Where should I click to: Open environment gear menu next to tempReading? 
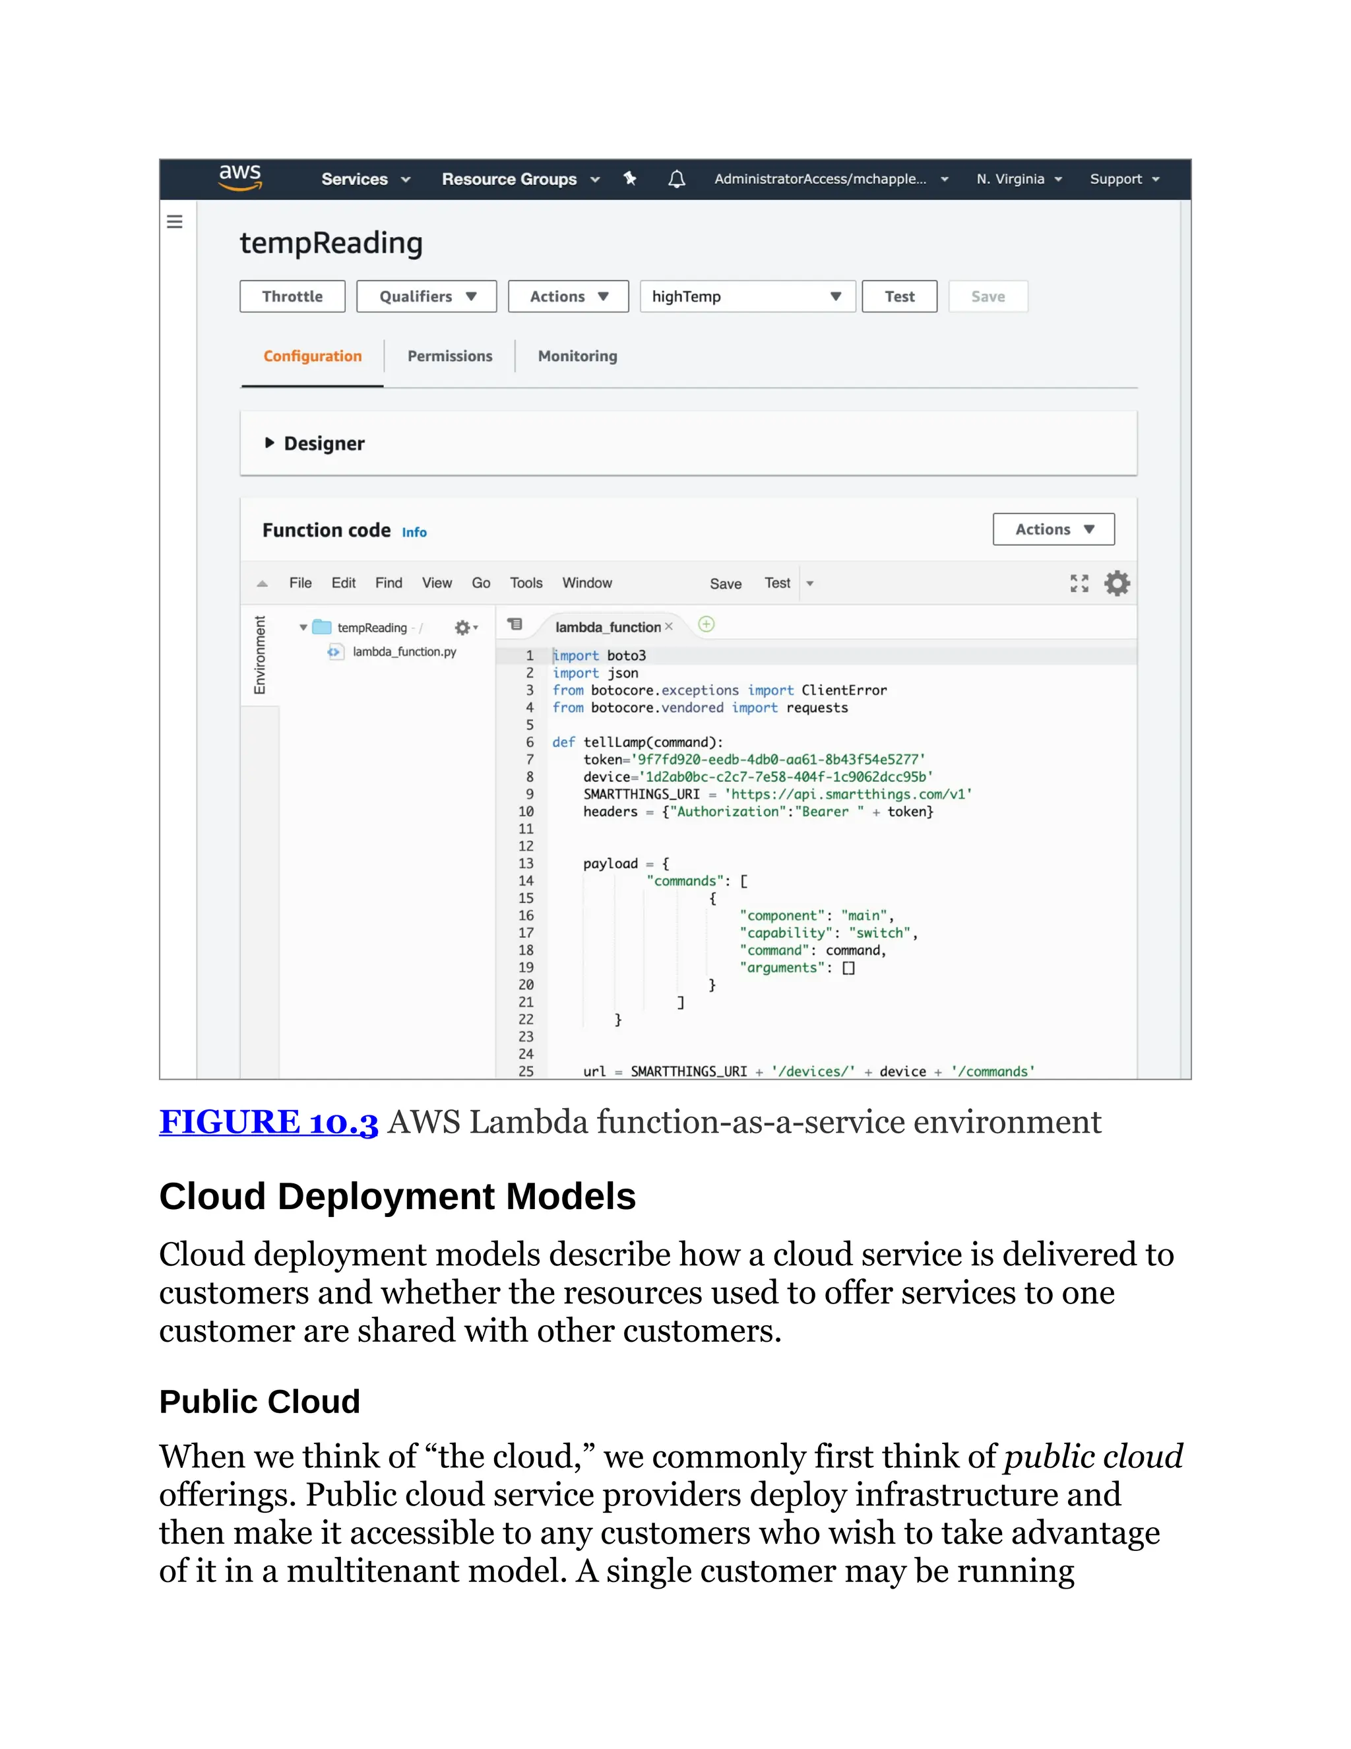coord(465,628)
